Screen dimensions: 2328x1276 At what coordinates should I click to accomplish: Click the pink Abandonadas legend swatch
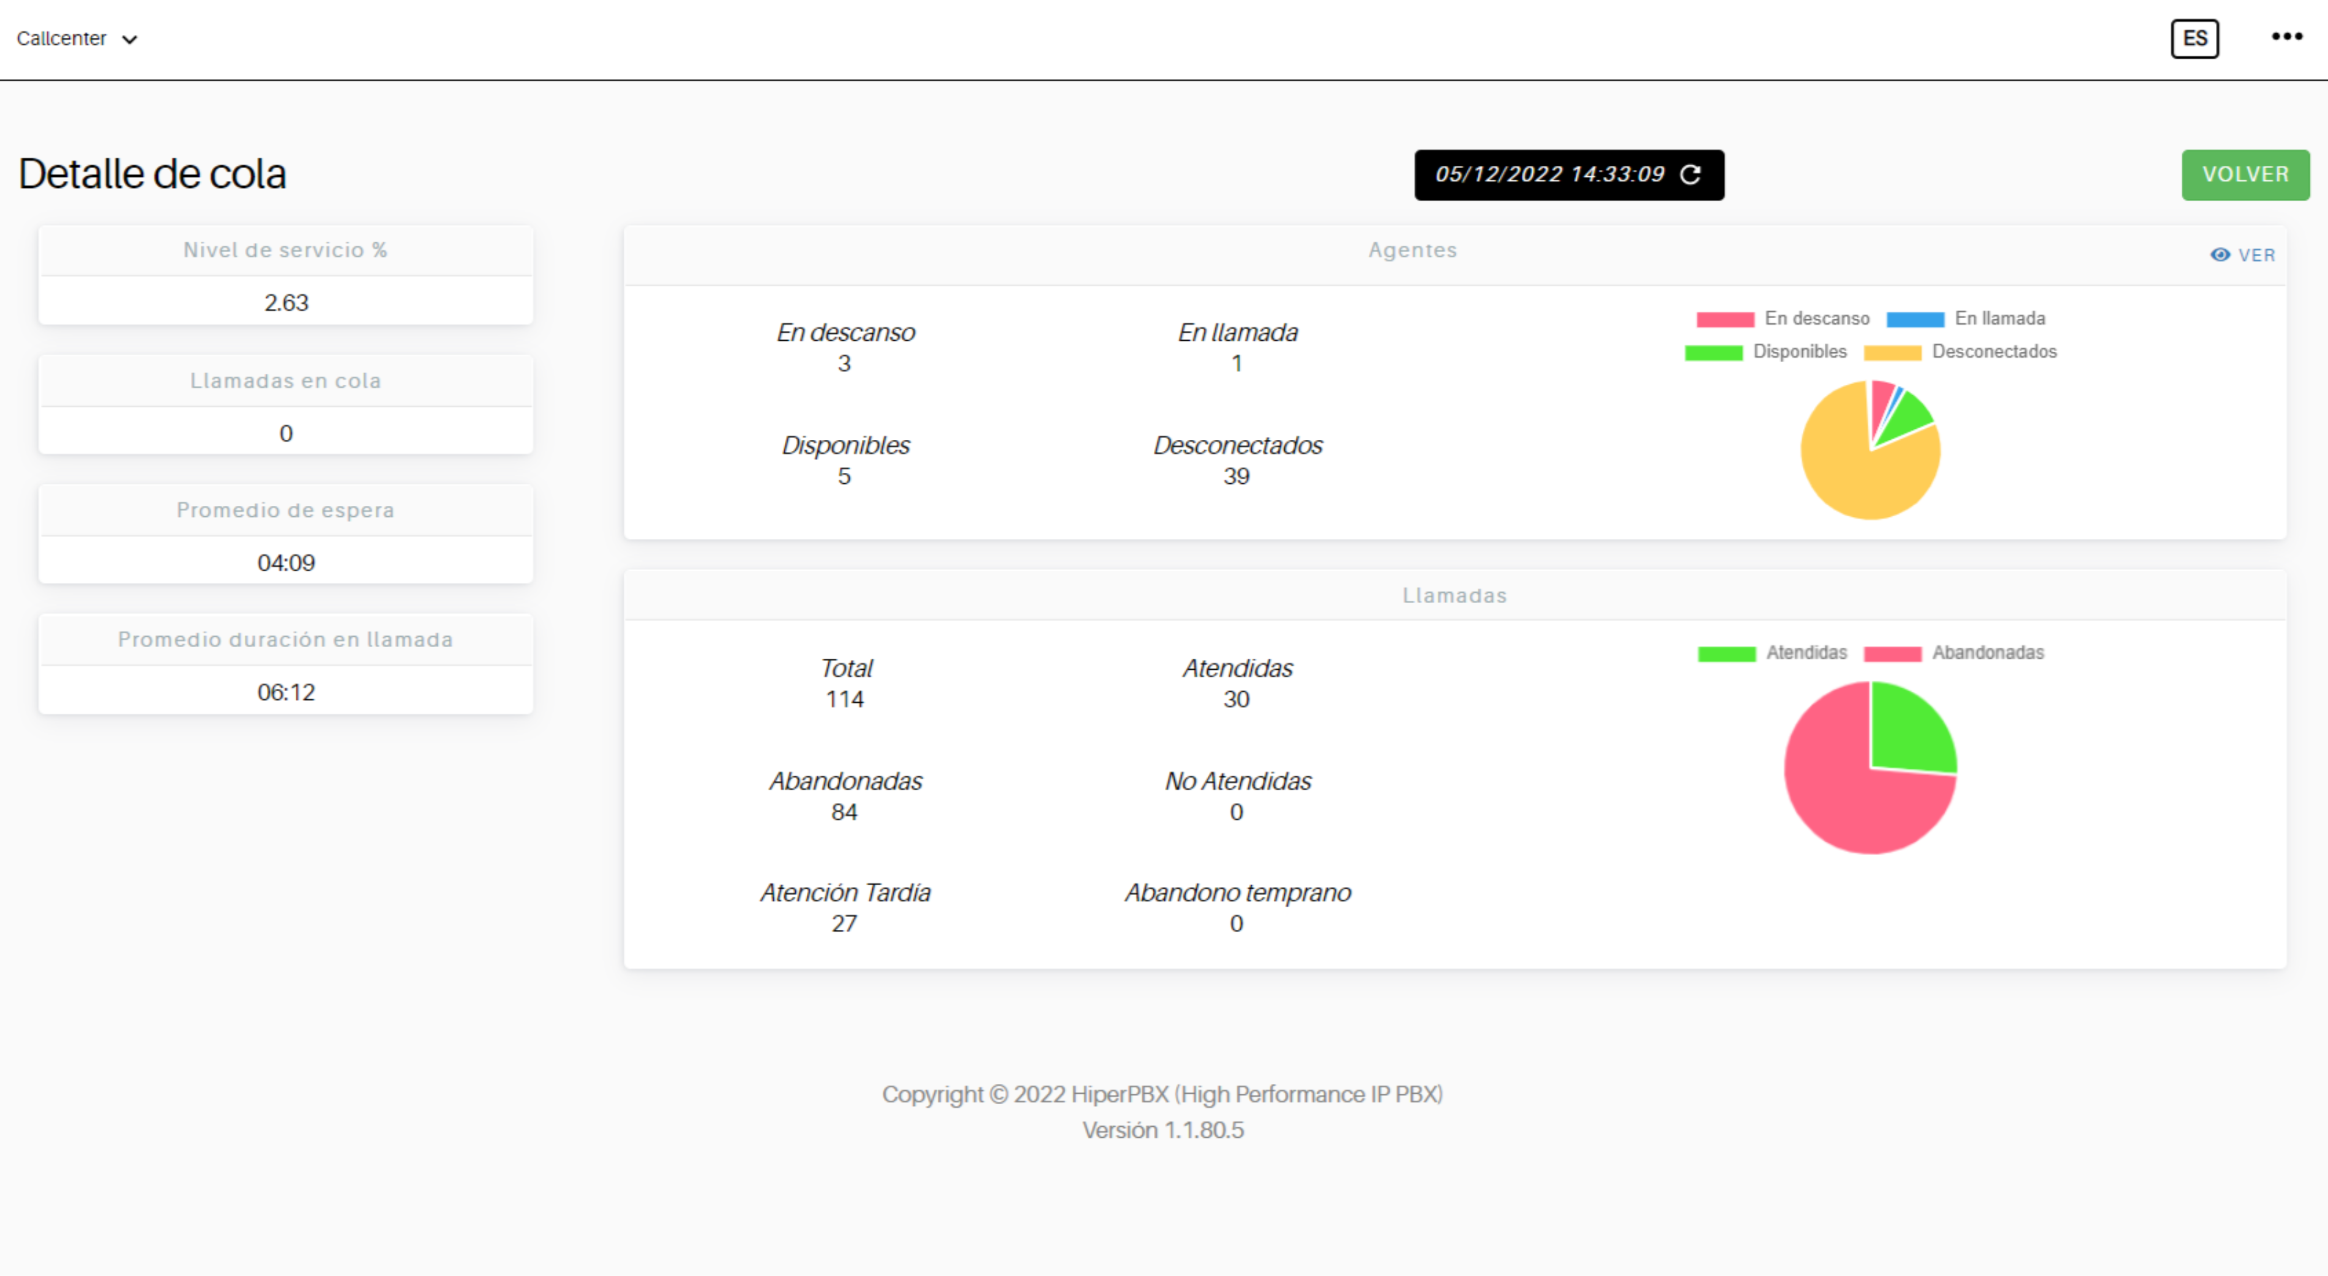point(1894,652)
